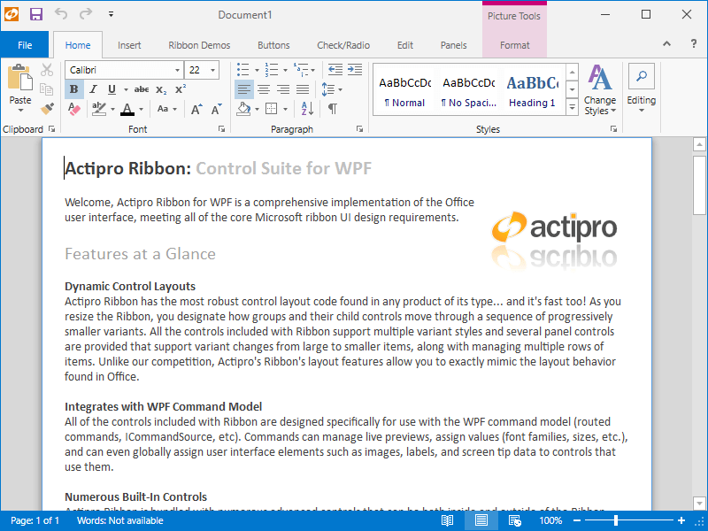Toggle Align Text Left
This screenshot has height=531, width=708.
tap(244, 89)
